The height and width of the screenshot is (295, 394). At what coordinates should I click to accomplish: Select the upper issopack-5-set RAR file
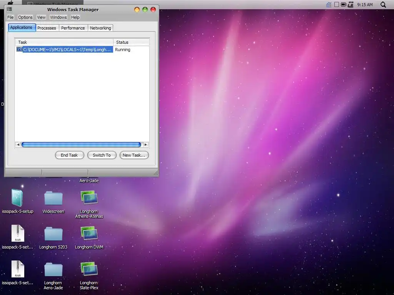point(18,233)
